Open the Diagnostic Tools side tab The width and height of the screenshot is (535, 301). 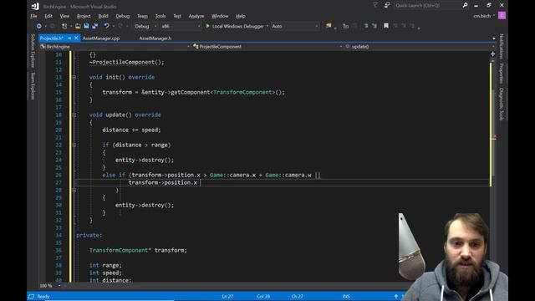coord(502,104)
